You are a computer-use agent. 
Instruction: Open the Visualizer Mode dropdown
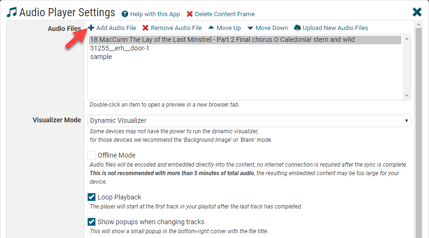249,121
